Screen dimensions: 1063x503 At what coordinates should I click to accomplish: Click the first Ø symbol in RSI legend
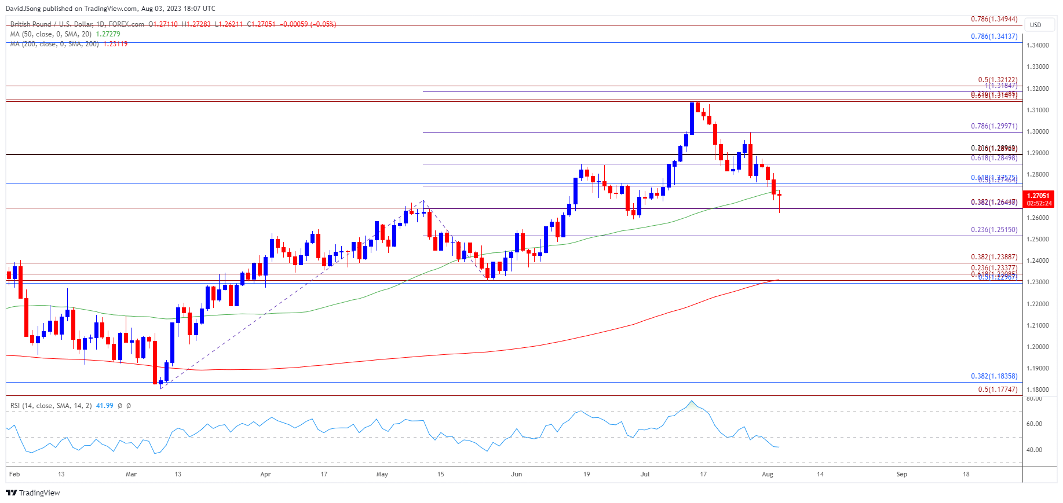click(x=120, y=406)
